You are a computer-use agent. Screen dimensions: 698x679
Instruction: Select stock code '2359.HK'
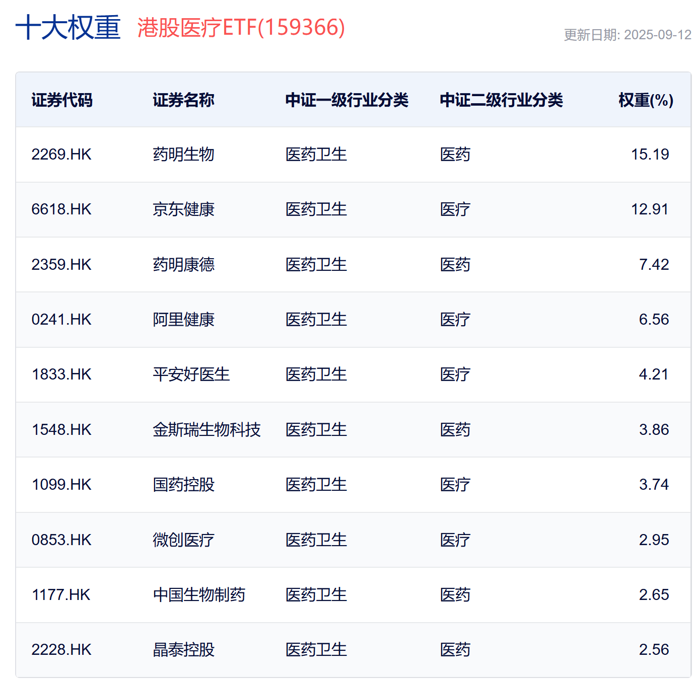click(x=61, y=265)
